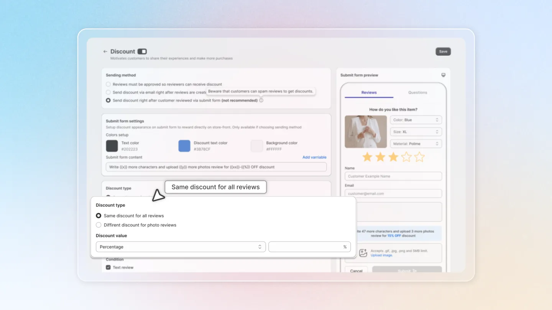This screenshot has width=552, height=310.
Task: Choose 'Diffirent discount for photo reviews'
Action: coord(99,225)
